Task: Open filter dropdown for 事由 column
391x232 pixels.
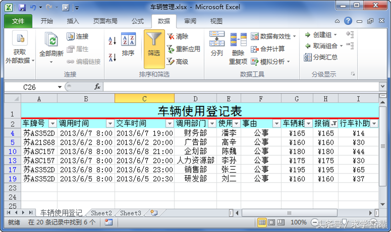Action: click(276, 123)
